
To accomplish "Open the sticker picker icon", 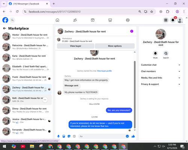I will (x=69, y=136).
